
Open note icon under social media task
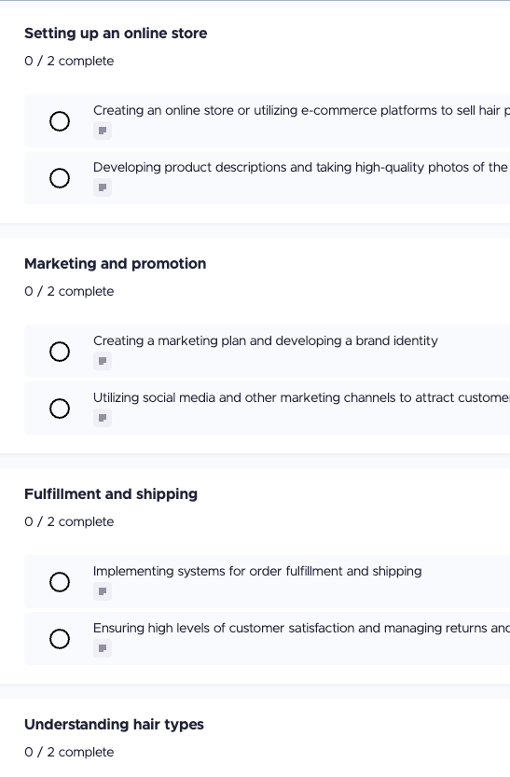coord(103,418)
